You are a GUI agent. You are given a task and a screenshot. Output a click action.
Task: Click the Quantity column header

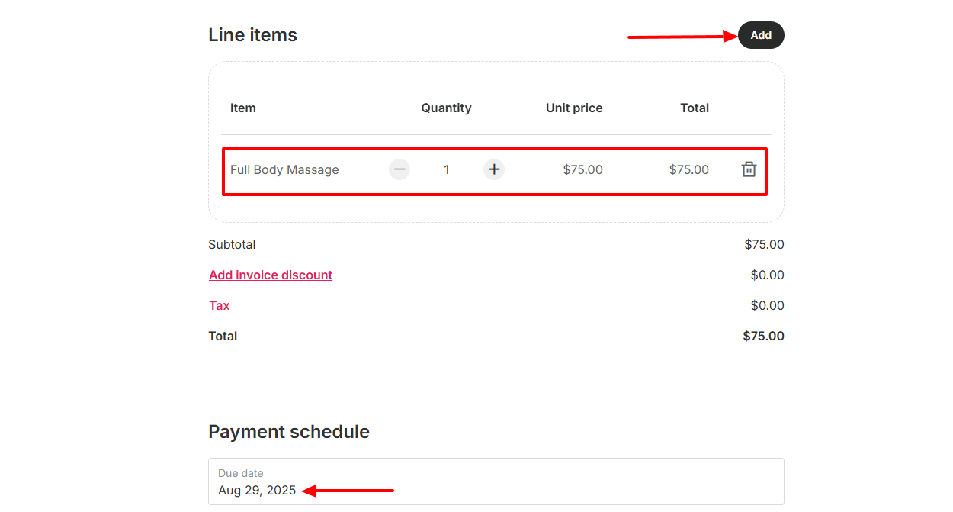446,108
